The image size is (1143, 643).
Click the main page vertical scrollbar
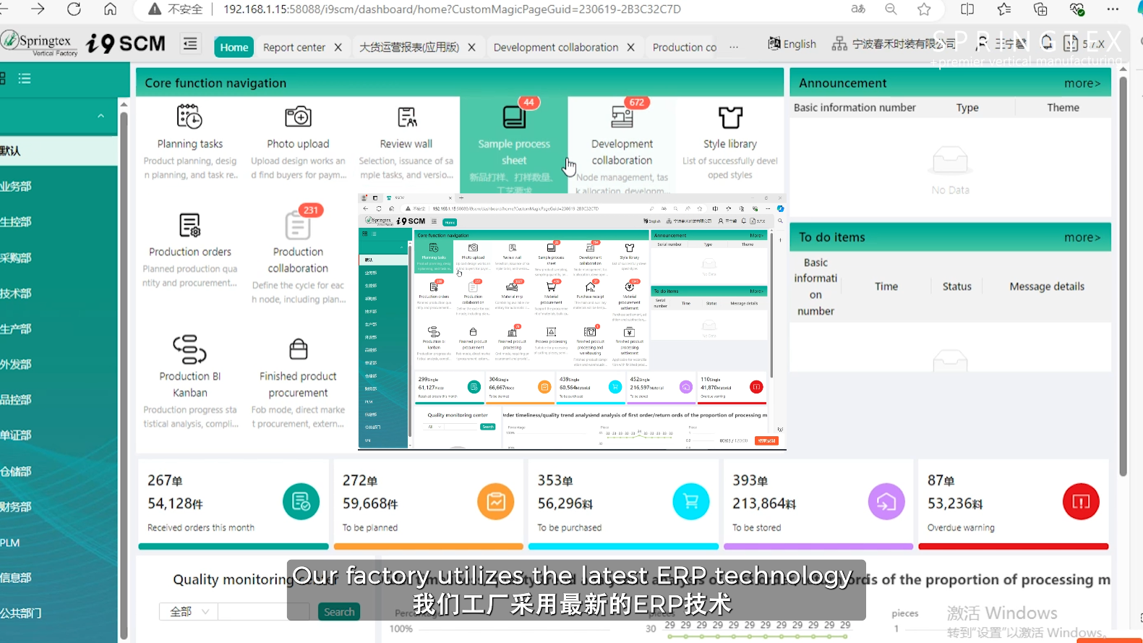tap(1123, 275)
